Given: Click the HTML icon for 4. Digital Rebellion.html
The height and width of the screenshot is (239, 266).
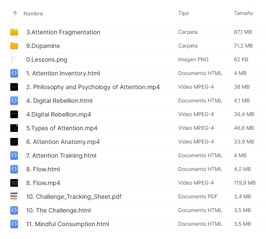Looking at the screenshot, I should click(x=14, y=101).
